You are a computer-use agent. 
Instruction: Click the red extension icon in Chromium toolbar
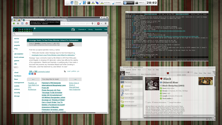click(x=99, y=24)
